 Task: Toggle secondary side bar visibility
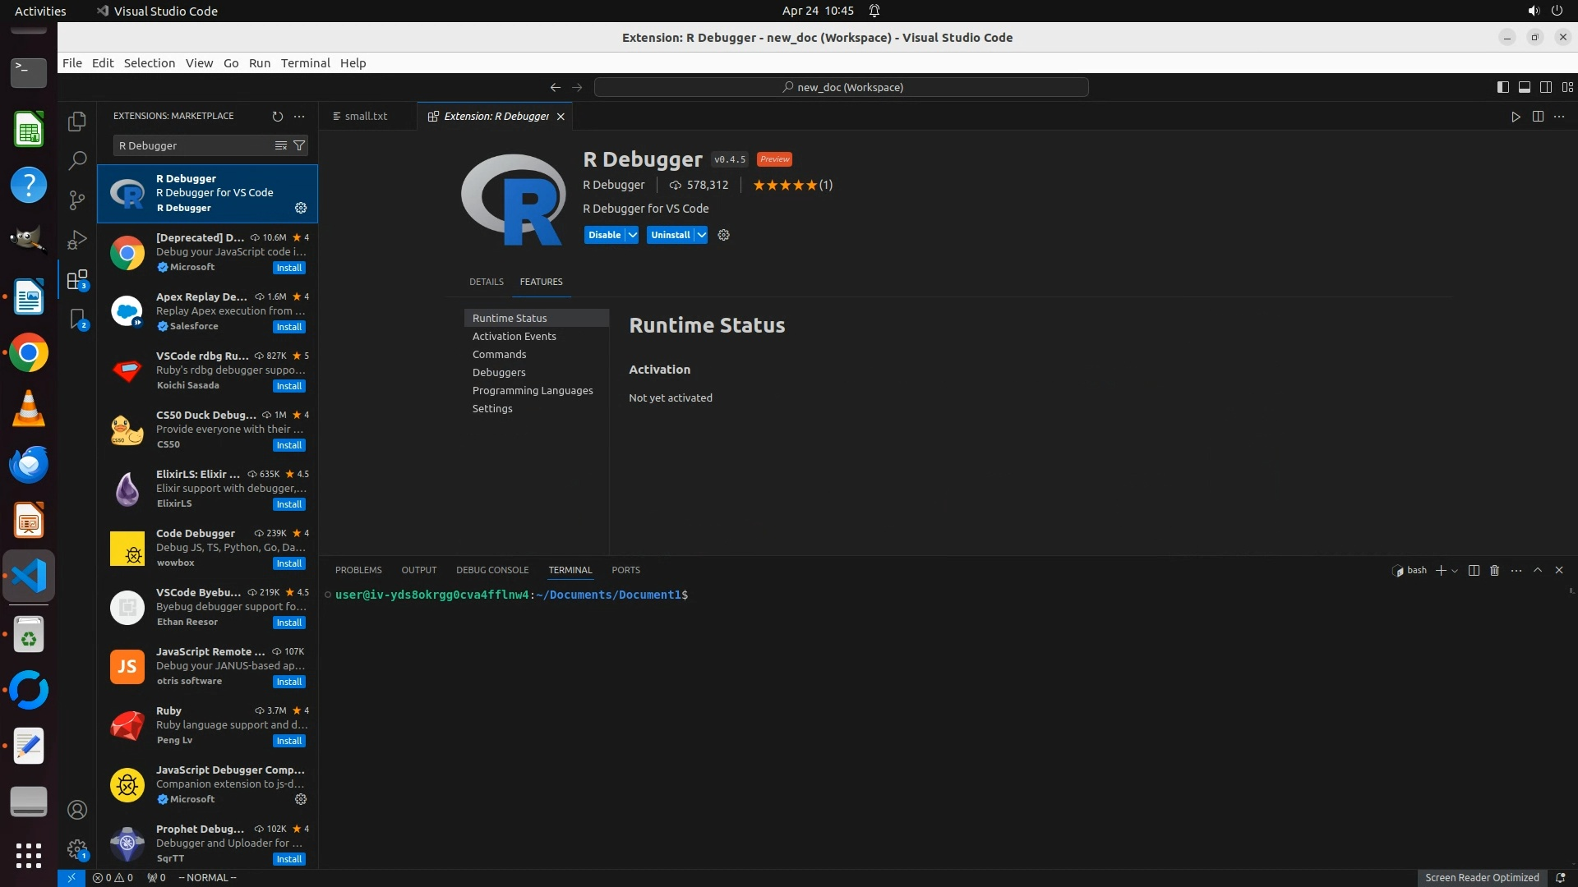(1545, 87)
